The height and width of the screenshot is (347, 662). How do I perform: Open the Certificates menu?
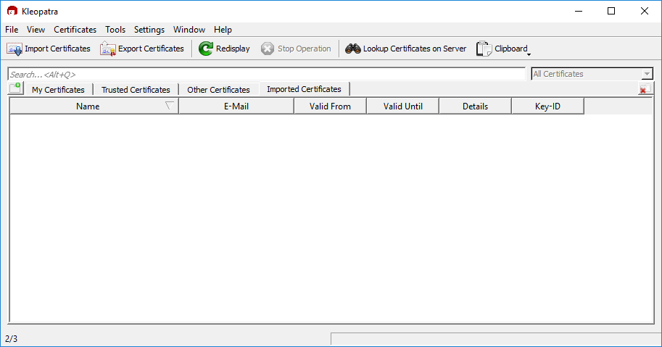point(75,30)
